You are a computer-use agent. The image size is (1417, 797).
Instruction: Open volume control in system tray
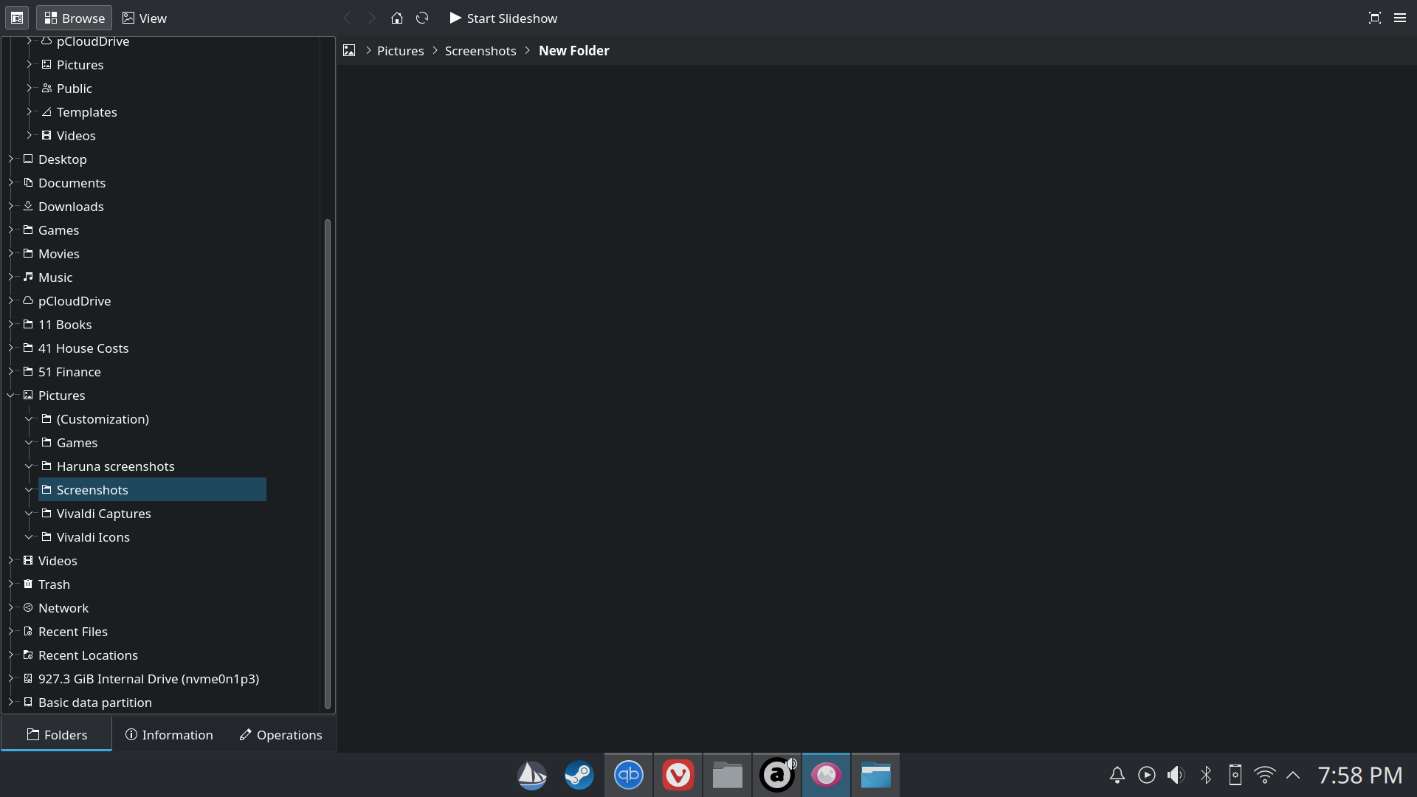coord(1176,775)
